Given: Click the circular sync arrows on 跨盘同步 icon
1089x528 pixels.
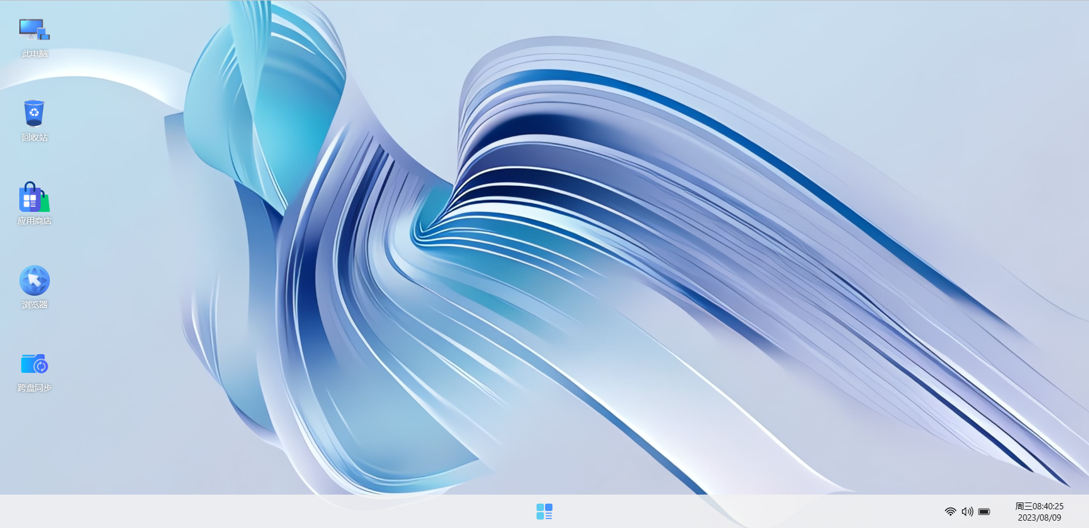Looking at the screenshot, I should tap(41, 367).
